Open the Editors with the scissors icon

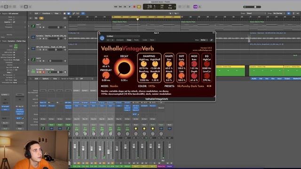point(30,7)
